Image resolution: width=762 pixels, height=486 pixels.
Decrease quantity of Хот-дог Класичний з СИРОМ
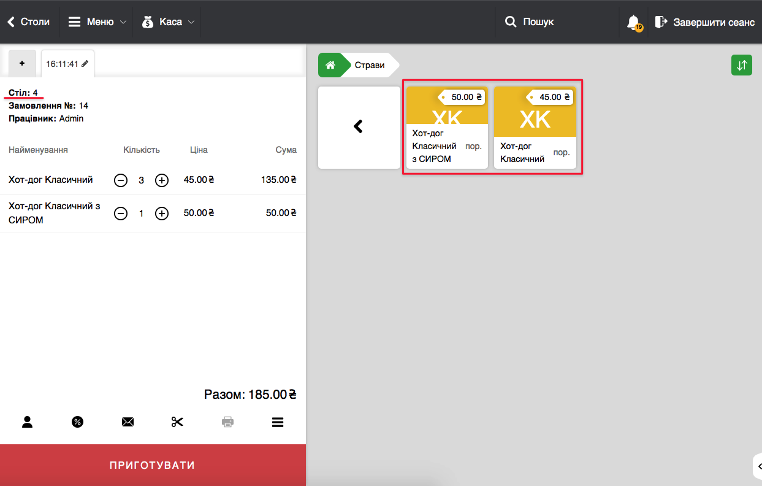point(121,214)
